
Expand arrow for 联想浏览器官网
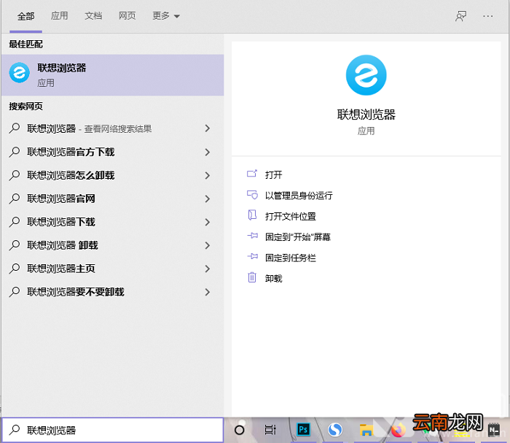208,199
